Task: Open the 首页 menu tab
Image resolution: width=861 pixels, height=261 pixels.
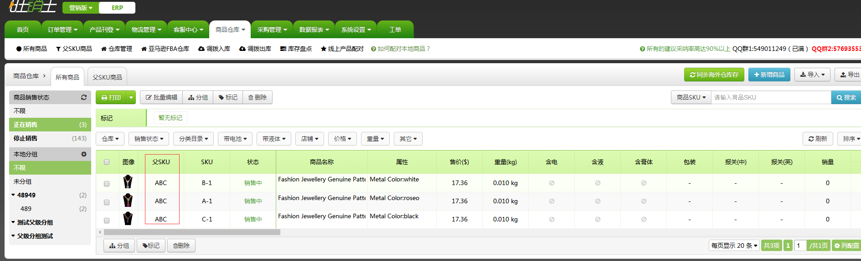Action: pos(23,30)
